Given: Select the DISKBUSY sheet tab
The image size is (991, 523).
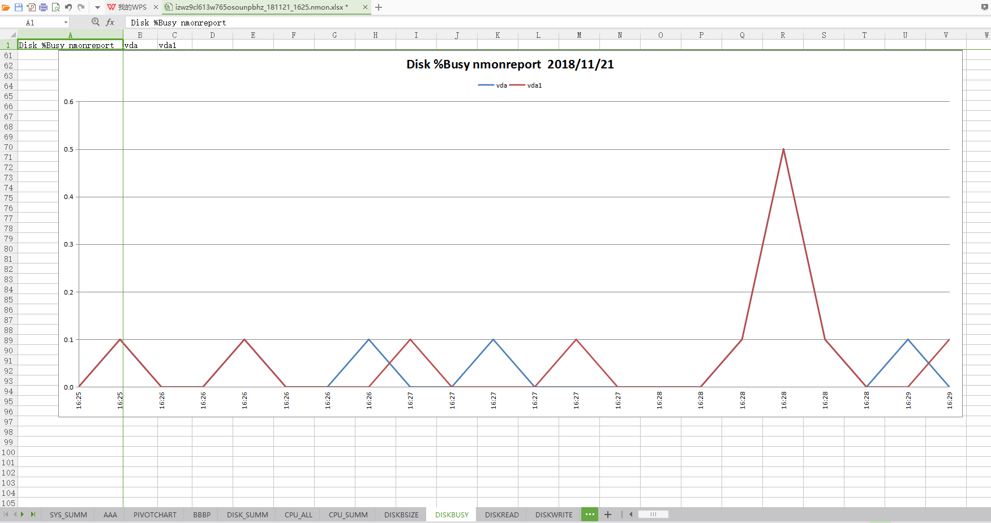Looking at the screenshot, I should 452,515.
